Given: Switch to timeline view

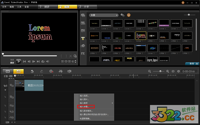Looking at the screenshot, I should pos(18,71).
